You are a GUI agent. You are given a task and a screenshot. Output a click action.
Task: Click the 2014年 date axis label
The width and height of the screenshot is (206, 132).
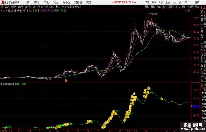pos(4,131)
